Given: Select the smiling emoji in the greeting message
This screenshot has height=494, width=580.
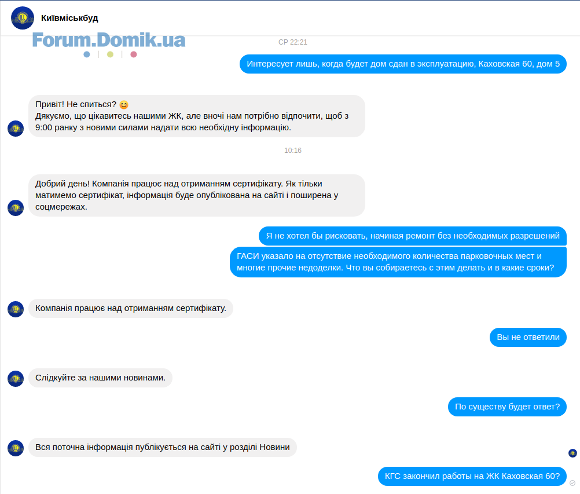Looking at the screenshot, I should click(x=124, y=105).
